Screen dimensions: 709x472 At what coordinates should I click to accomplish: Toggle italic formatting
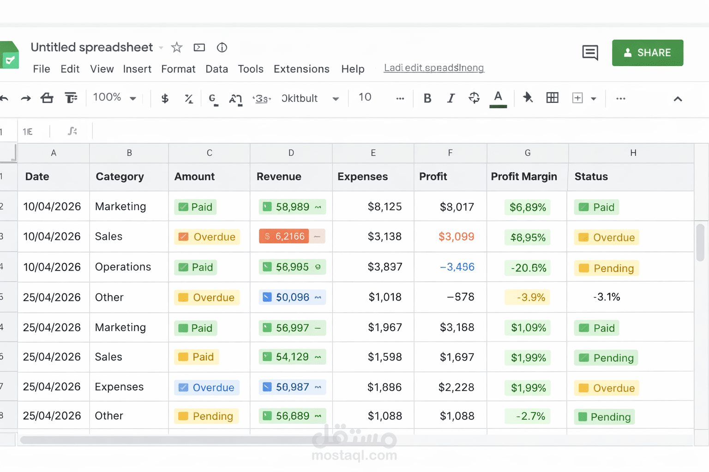click(x=451, y=98)
